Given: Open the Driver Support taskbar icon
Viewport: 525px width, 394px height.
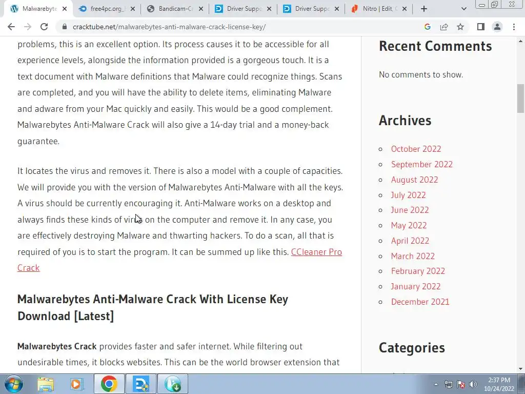Looking at the screenshot, I should [x=140, y=384].
